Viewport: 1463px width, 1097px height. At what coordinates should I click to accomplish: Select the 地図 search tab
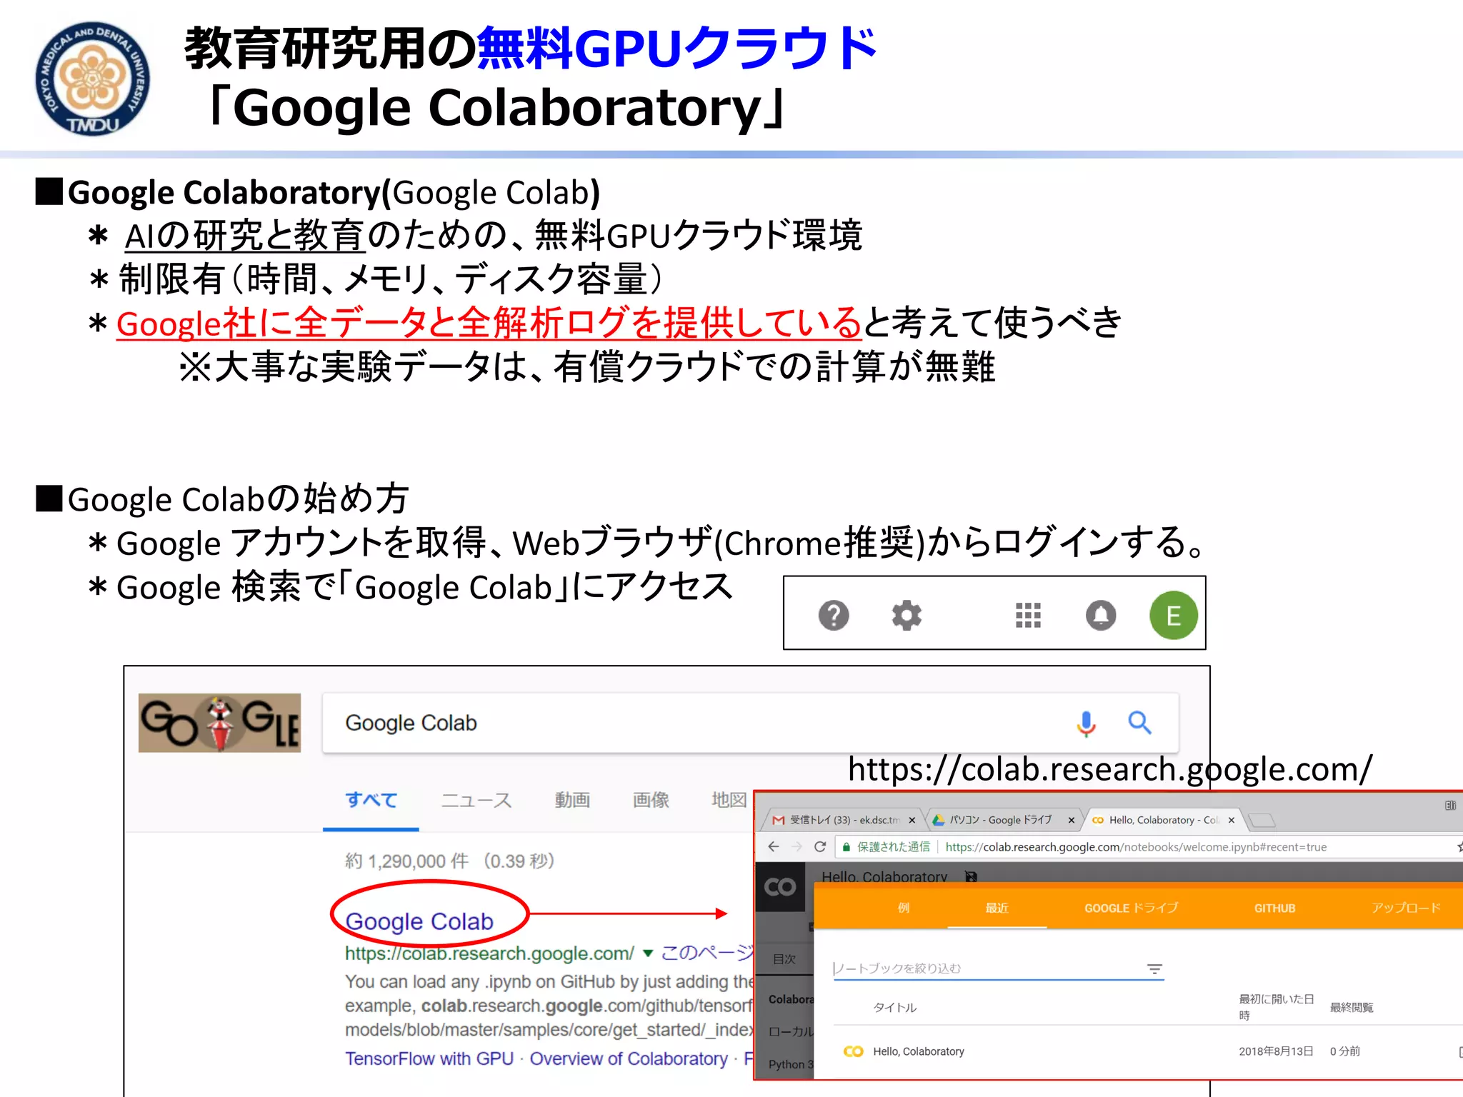click(729, 800)
